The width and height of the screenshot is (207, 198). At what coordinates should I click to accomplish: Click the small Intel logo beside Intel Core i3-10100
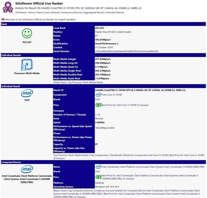click(98, 94)
